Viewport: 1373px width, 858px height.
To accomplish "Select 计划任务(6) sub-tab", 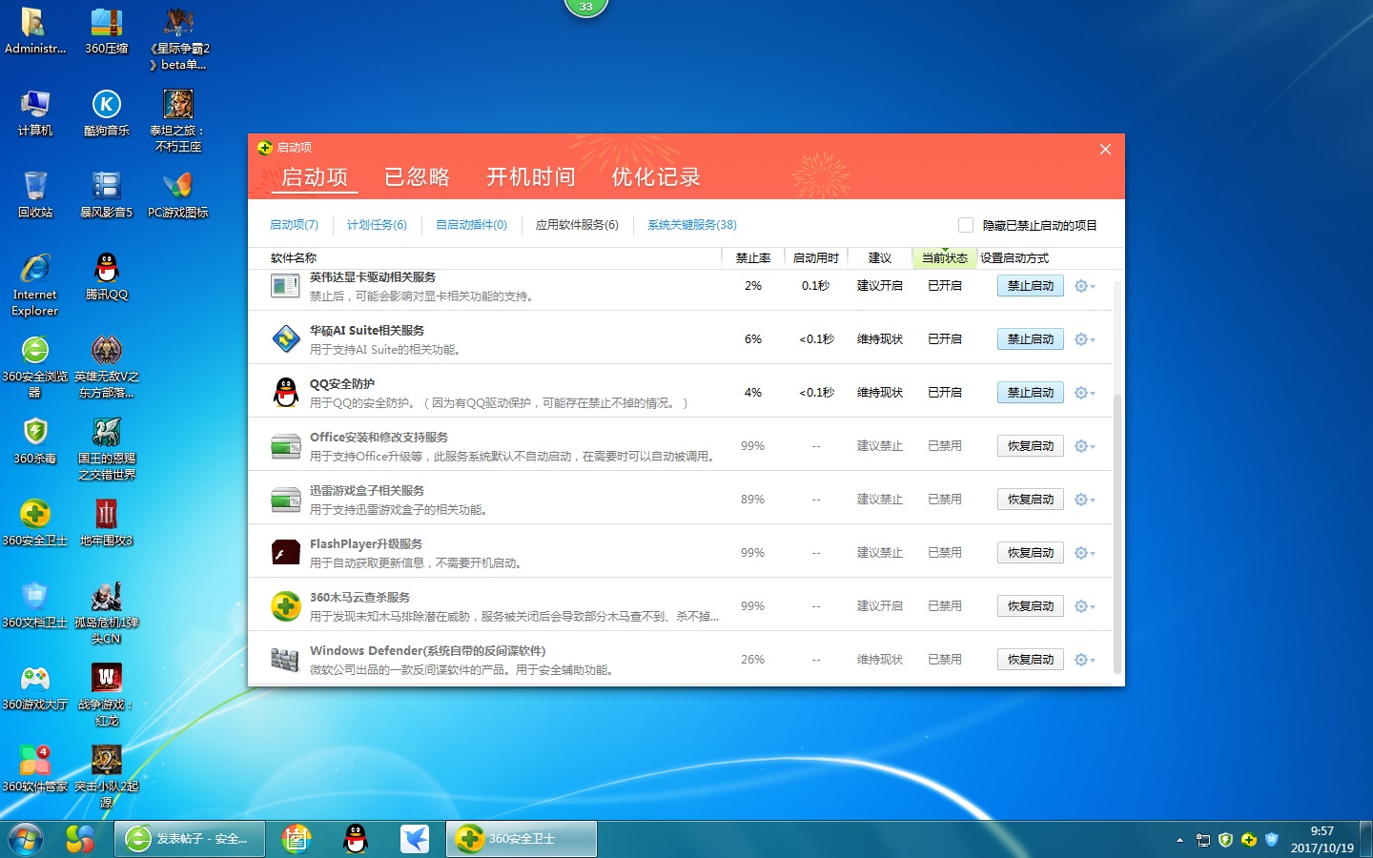I will 377,225.
